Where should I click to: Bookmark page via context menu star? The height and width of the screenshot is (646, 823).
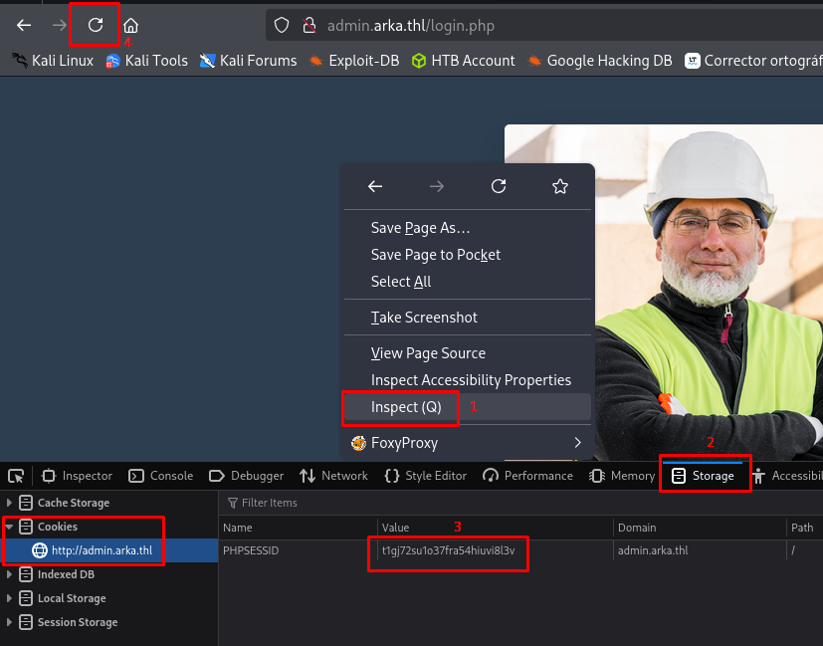point(559,186)
